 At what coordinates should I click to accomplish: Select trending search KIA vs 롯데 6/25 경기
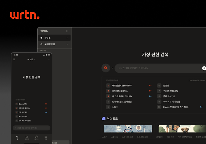176,107
